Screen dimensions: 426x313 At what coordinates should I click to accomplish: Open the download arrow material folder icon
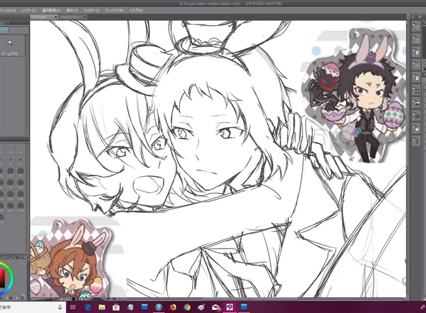click(416, 141)
